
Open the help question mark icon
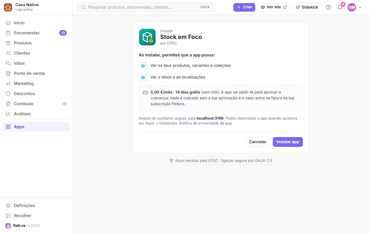[328, 7]
